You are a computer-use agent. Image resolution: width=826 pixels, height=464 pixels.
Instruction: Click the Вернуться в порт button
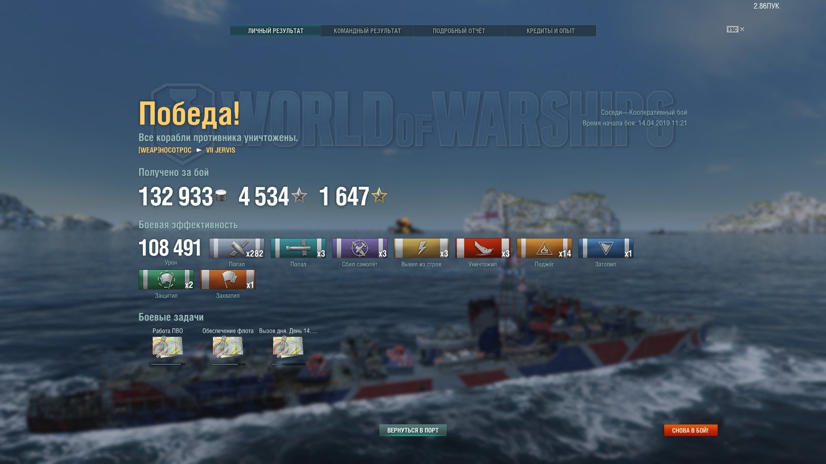coord(413,430)
